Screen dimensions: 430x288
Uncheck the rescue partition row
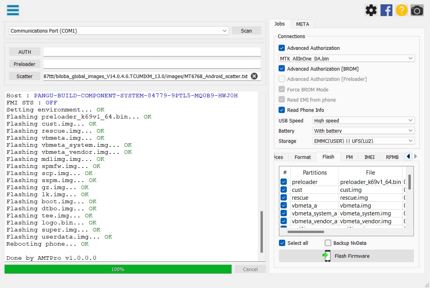click(x=284, y=198)
